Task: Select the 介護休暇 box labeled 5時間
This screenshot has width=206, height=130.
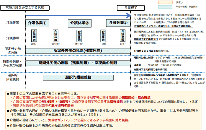Action: 79,36
